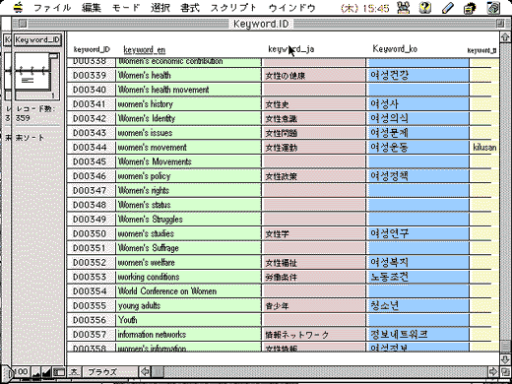Open the application switcher icon in menu bar
Image resolution: width=512 pixels, height=384 pixels.
tap(470, 8)
